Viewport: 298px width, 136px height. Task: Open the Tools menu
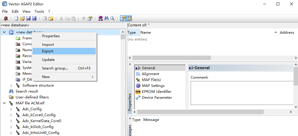pyautogui.click(x=39, y=12)
